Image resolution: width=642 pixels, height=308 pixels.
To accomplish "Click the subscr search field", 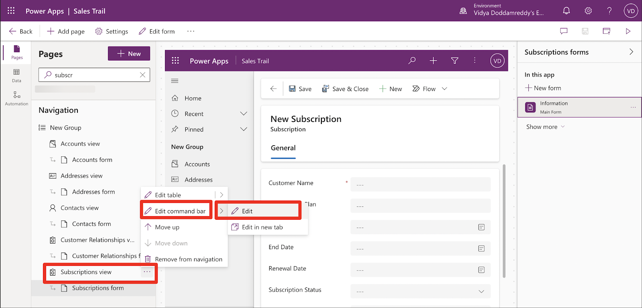I will tap(94, 75).
